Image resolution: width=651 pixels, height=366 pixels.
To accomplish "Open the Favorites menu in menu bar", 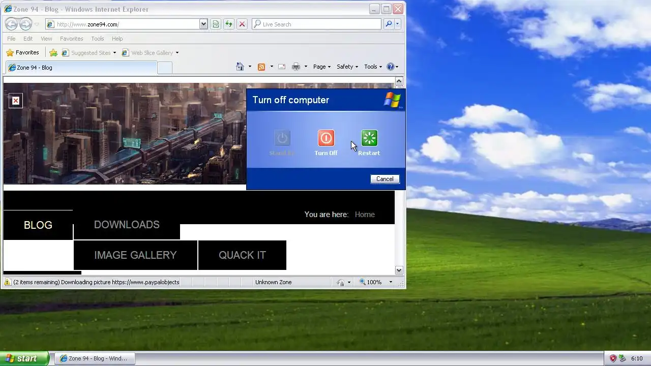I will tap(72, 39).
